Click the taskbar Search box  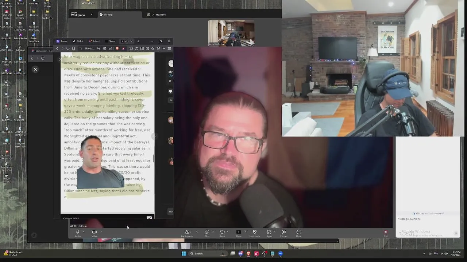point(208,254)
